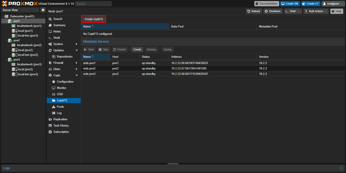Click the Shutdown button
Image resolution: width=346 pixels, height=173 pixels.
coord(273,11)
